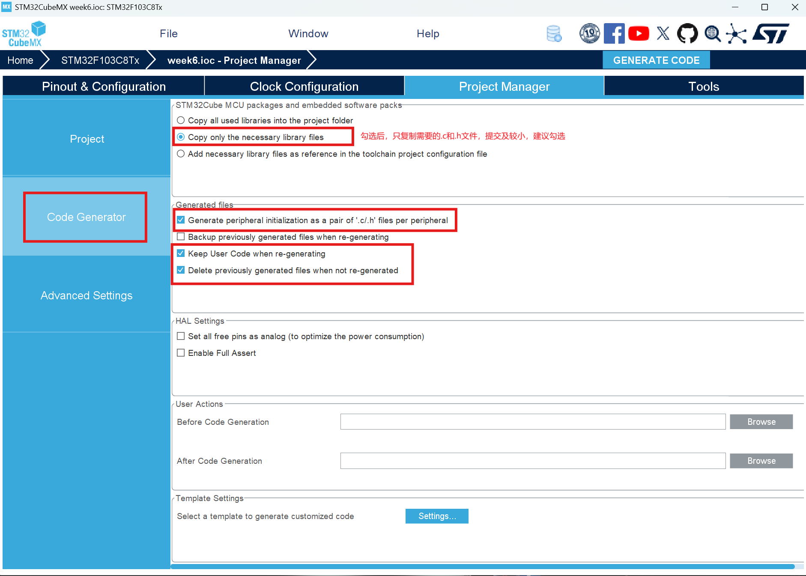Click the ST logo icon
Viewport: 806px width, 576px height.
(x=771, y=33)
